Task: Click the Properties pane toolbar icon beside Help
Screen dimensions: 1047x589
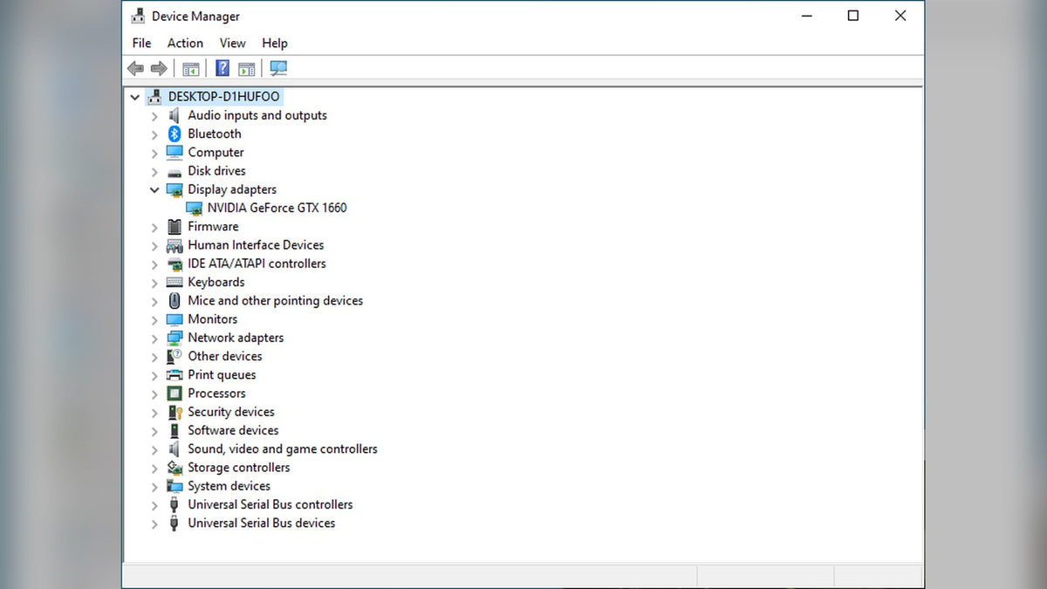Action: 247,68
